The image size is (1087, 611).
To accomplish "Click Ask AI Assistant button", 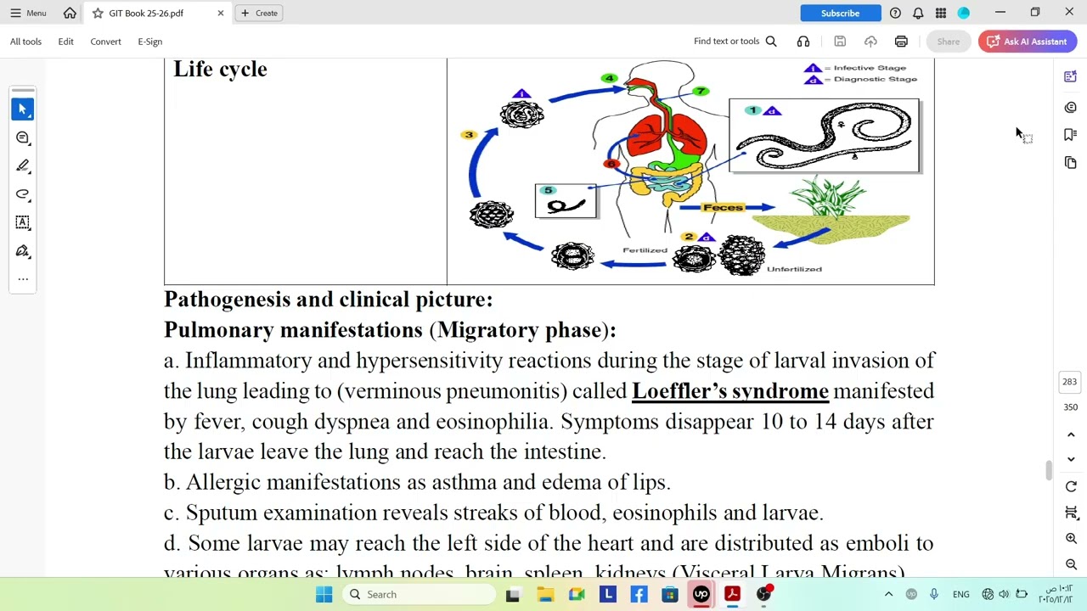I will tap(1028, 41).
